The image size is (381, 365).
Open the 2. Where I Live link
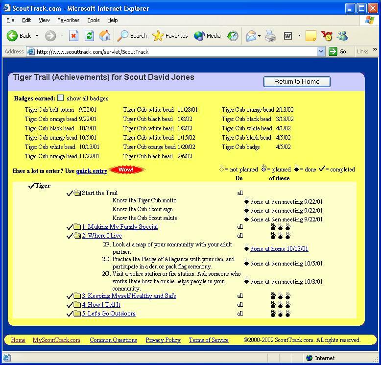click(x=102, y=236)
